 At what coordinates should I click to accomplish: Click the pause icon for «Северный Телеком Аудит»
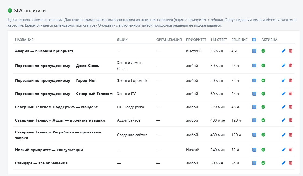[x=254, y=120]
